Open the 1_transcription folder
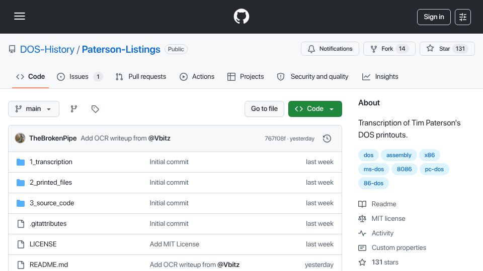This screenshot has width=483, height=271. (51, 162)
